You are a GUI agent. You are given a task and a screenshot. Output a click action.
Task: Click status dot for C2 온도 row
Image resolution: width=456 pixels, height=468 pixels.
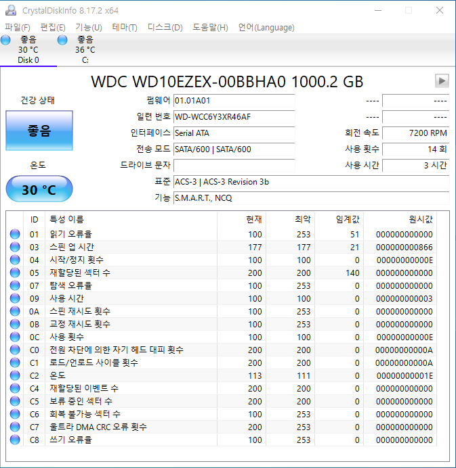click(15, 375)
